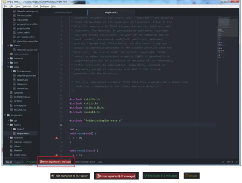Click the file icon for file-sync.coffee
The image size is (242, 183).
(x=14, y=15)
